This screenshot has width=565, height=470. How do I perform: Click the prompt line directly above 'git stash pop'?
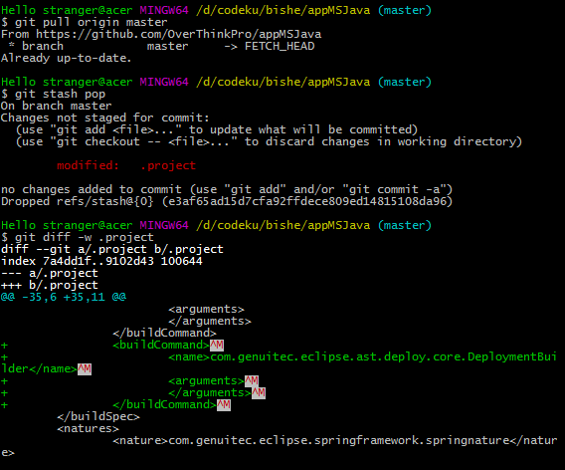point(216,83)
